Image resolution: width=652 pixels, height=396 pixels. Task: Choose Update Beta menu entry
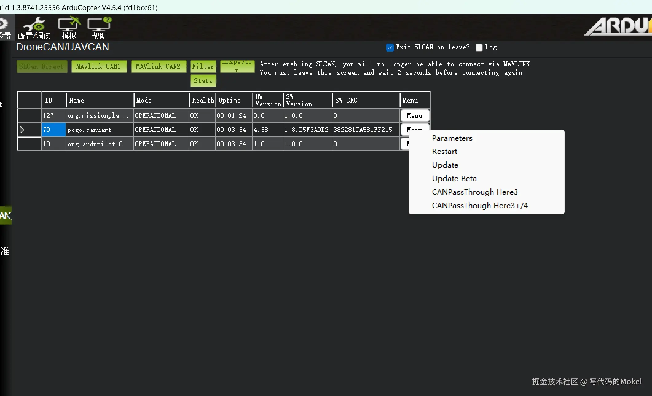pyautogui.click(x=454, y=179)
